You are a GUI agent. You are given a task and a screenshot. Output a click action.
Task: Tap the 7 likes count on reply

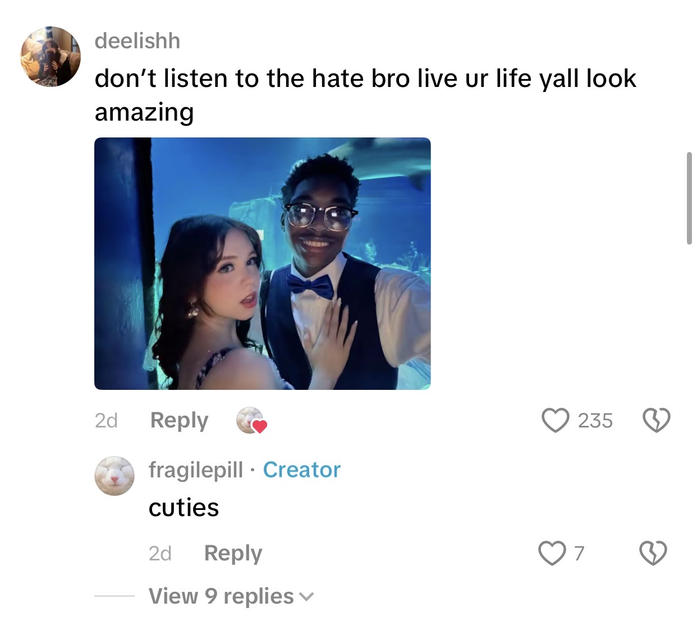point(579,553)
